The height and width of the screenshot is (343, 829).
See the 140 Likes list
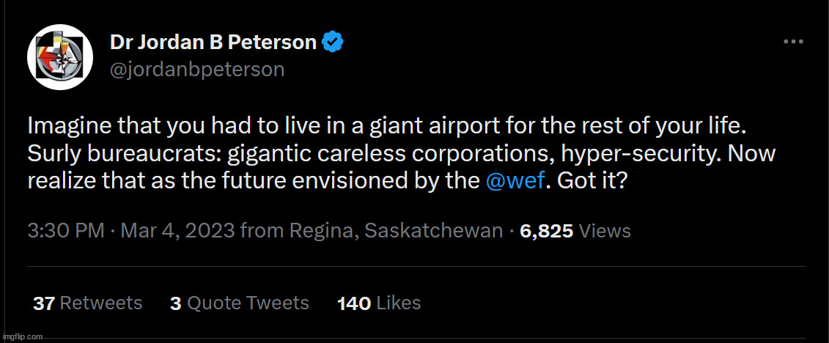379,303
